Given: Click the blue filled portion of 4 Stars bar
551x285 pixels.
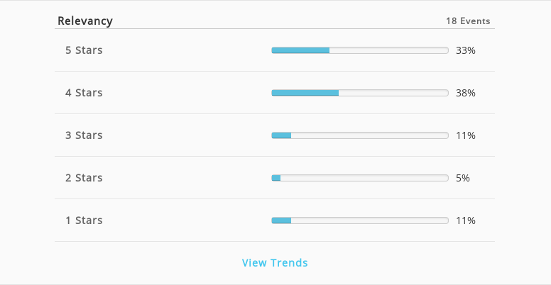Looking at the screenshot, I should tap(305, 93).
